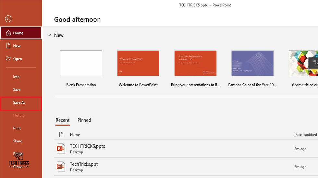318x178 pixels.
Task: Click the document icon in Name column header
Action: [x=61, y=134]
